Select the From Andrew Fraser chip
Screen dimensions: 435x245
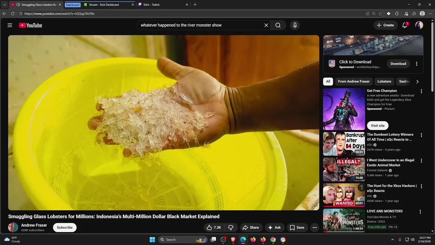tap(354, 81)
